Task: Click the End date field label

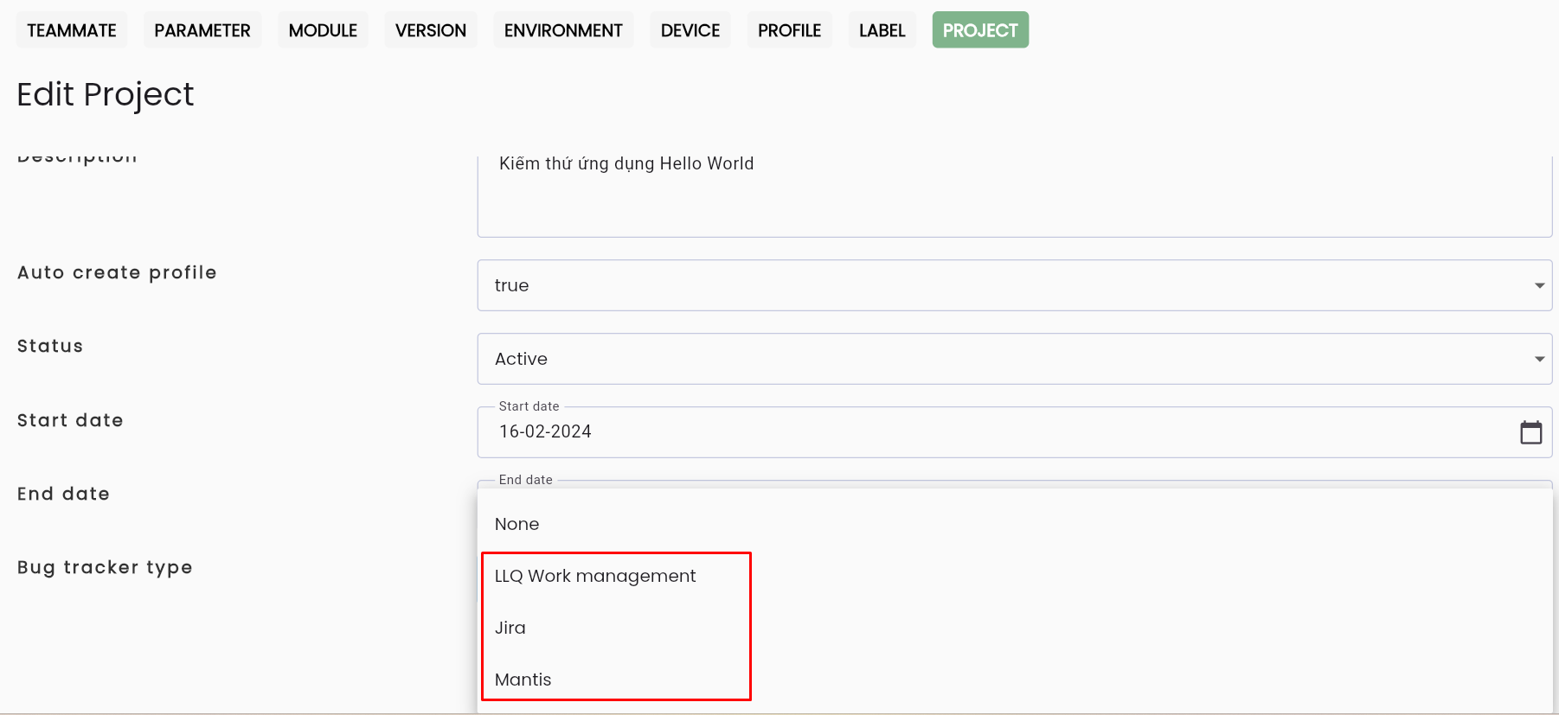Action: coord(63,494)
